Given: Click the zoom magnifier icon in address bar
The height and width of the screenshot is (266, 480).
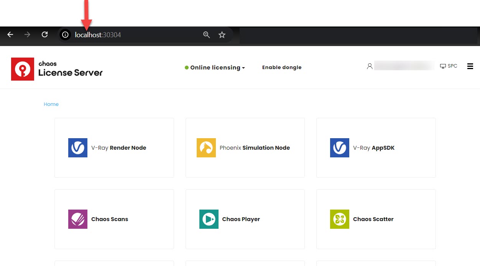Looking at the screenshot, I should point(207,35).
